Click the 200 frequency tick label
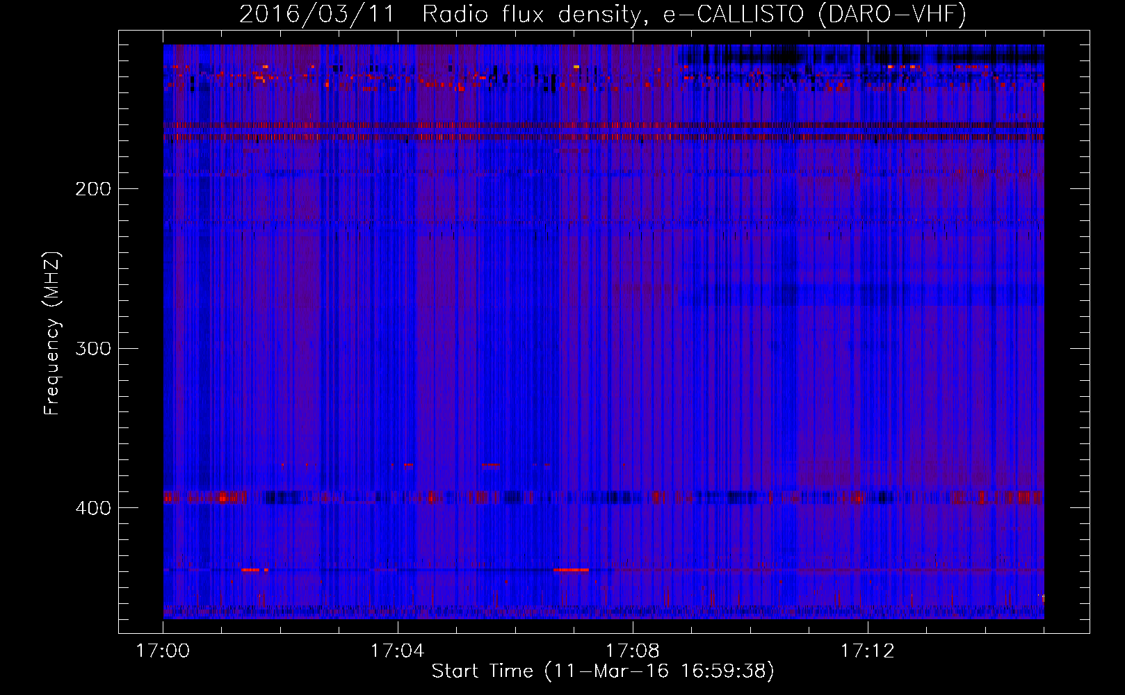The width and height of the screenshot is (1125, 695). [92, 189]
